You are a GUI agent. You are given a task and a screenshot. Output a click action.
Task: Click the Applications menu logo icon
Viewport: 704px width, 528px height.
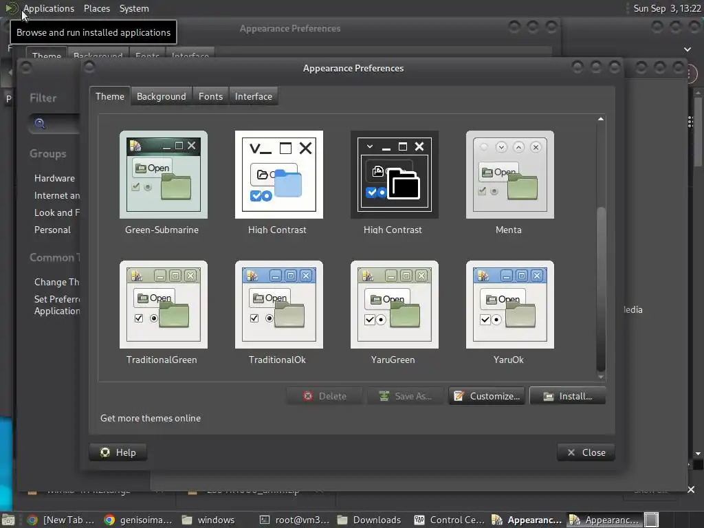tap(11, 8)
